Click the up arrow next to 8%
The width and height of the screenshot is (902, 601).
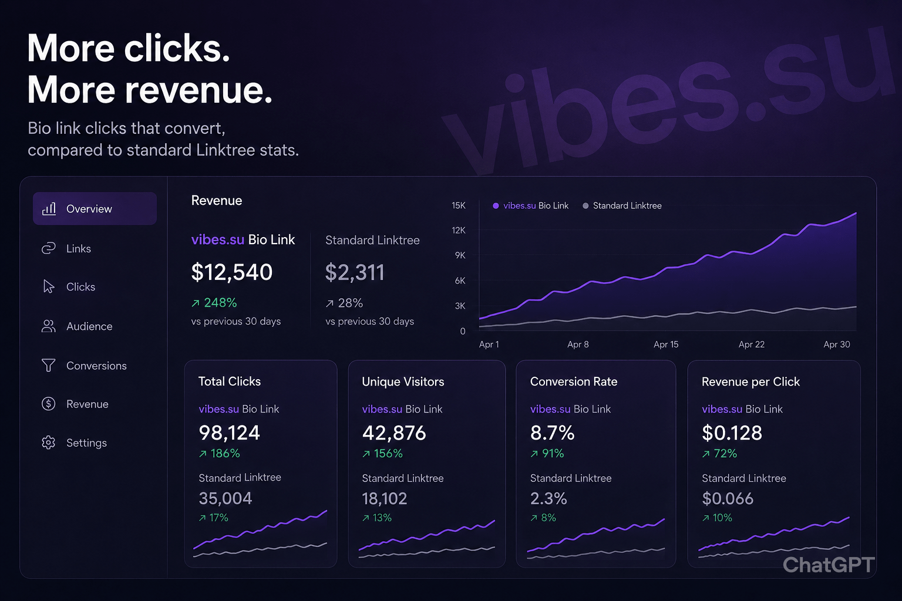click(x=534, y=518)
